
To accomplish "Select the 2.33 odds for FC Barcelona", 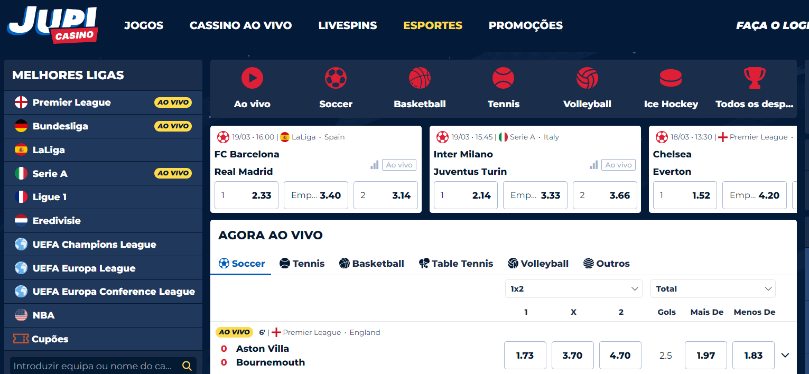I will pos(246,195).
